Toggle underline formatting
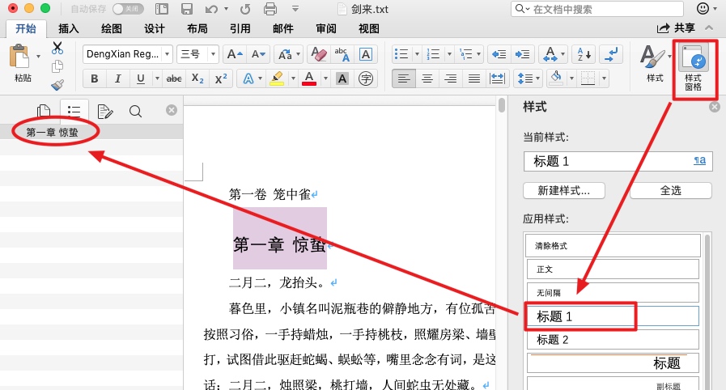Viewport: 726px width, 390px height. point(140,78)
